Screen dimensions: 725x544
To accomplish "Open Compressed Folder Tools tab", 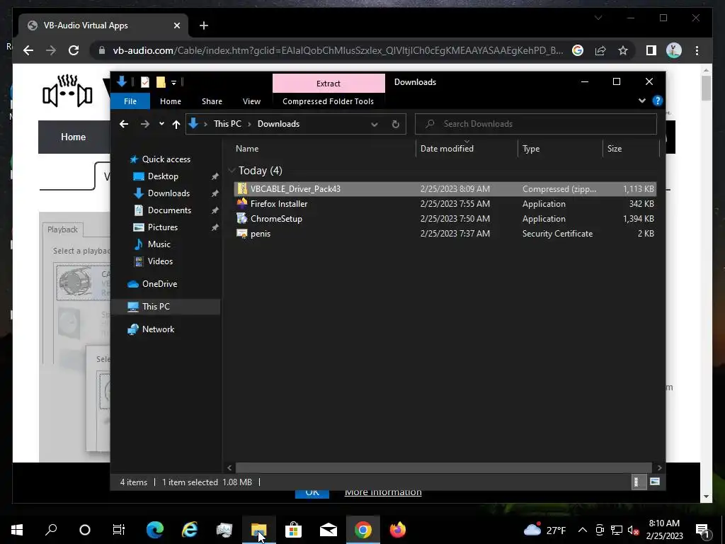I will point(328,101).
